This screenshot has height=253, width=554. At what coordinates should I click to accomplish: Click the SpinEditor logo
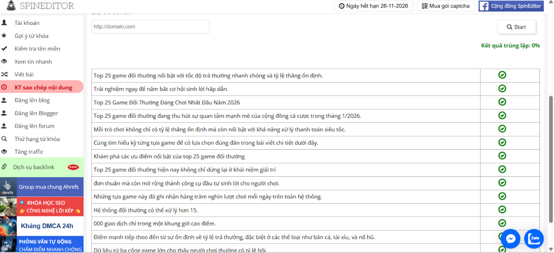click(38, 6)
